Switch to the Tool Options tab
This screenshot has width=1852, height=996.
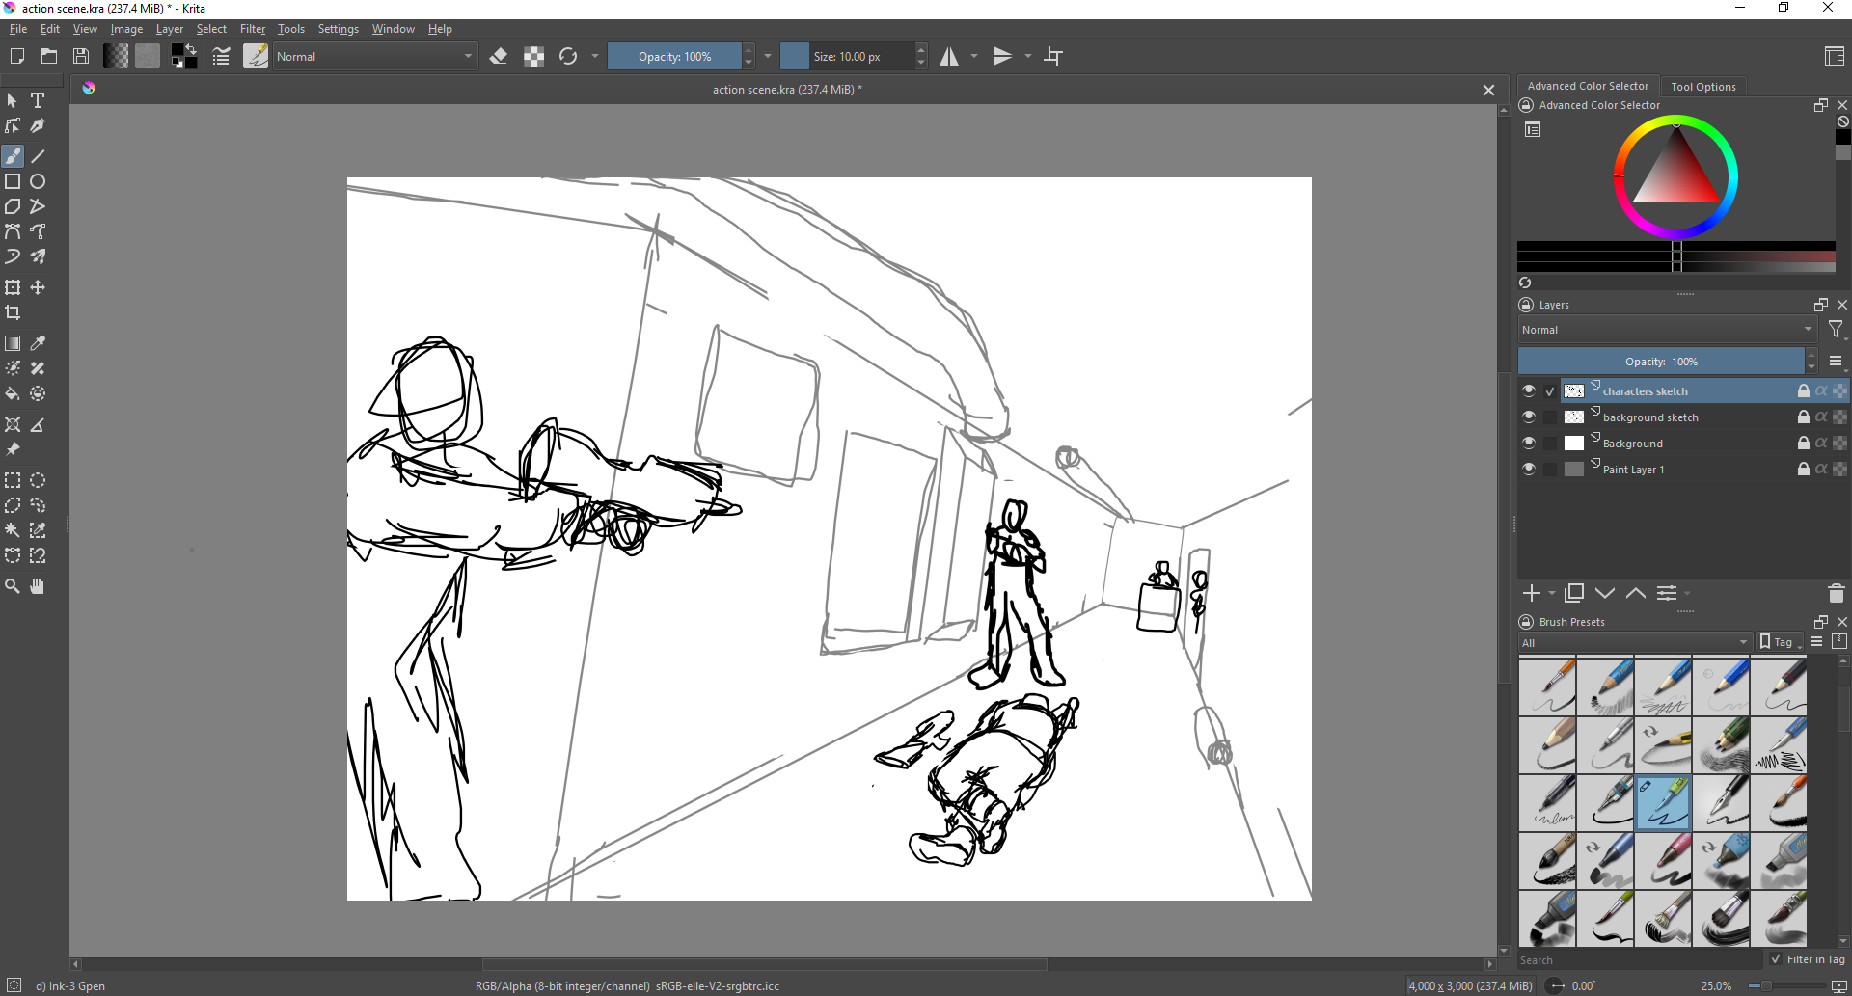coord(1702,87)
